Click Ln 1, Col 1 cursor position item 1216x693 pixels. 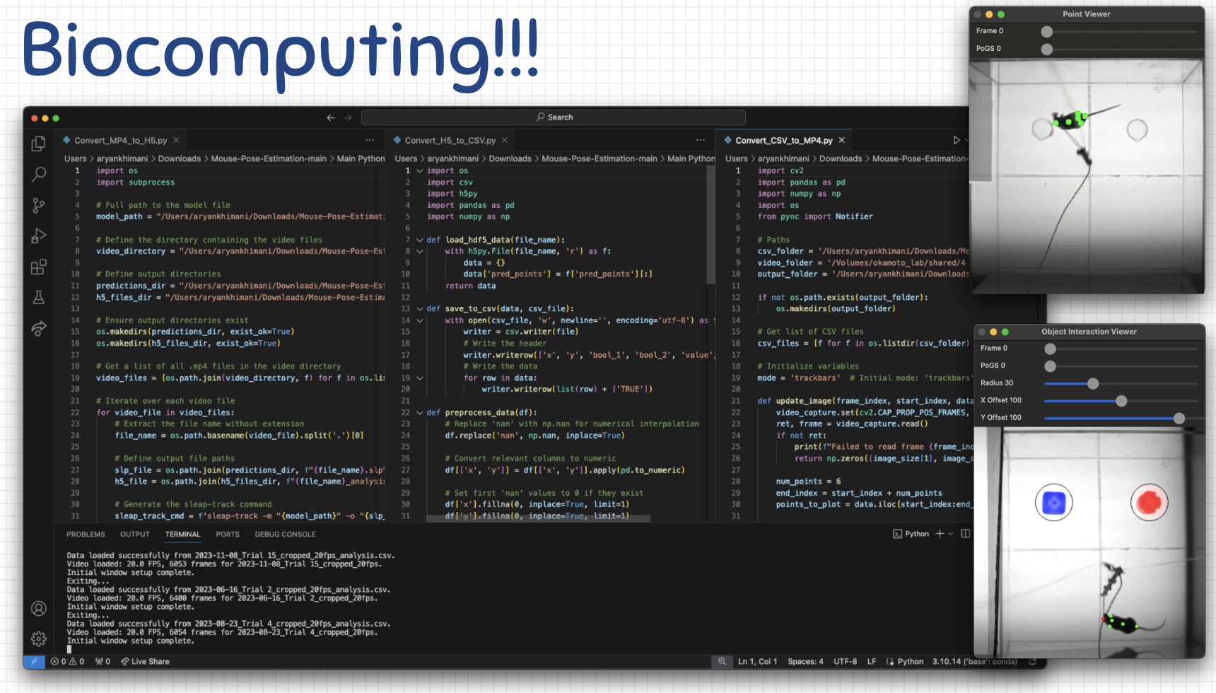(757, 661)
